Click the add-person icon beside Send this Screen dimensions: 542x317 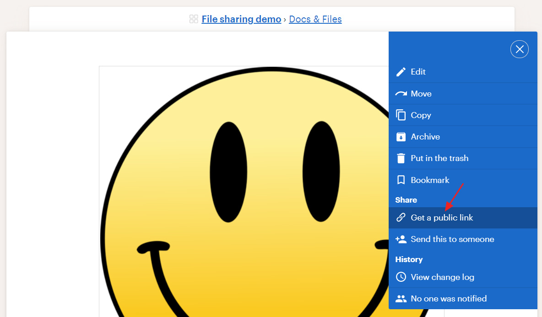coord(401,239)
